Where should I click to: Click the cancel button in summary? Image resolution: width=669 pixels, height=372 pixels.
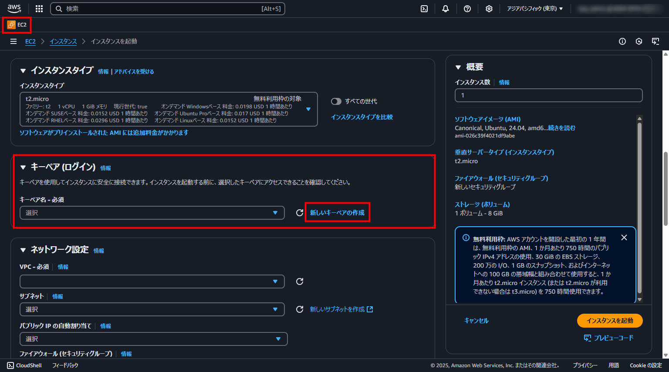[476, 321]
